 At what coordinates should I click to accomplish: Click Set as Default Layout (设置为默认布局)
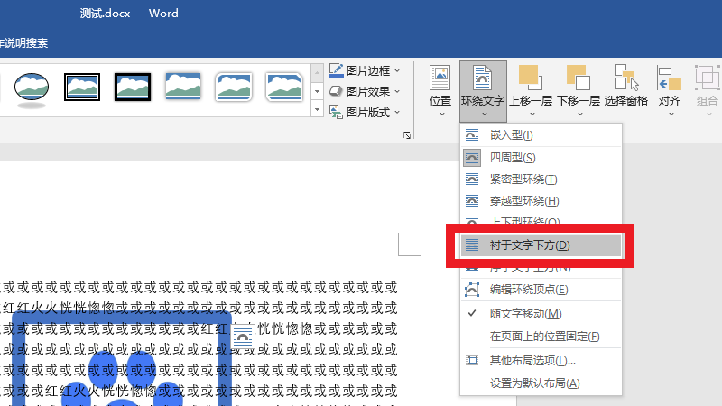pos(534,383)
